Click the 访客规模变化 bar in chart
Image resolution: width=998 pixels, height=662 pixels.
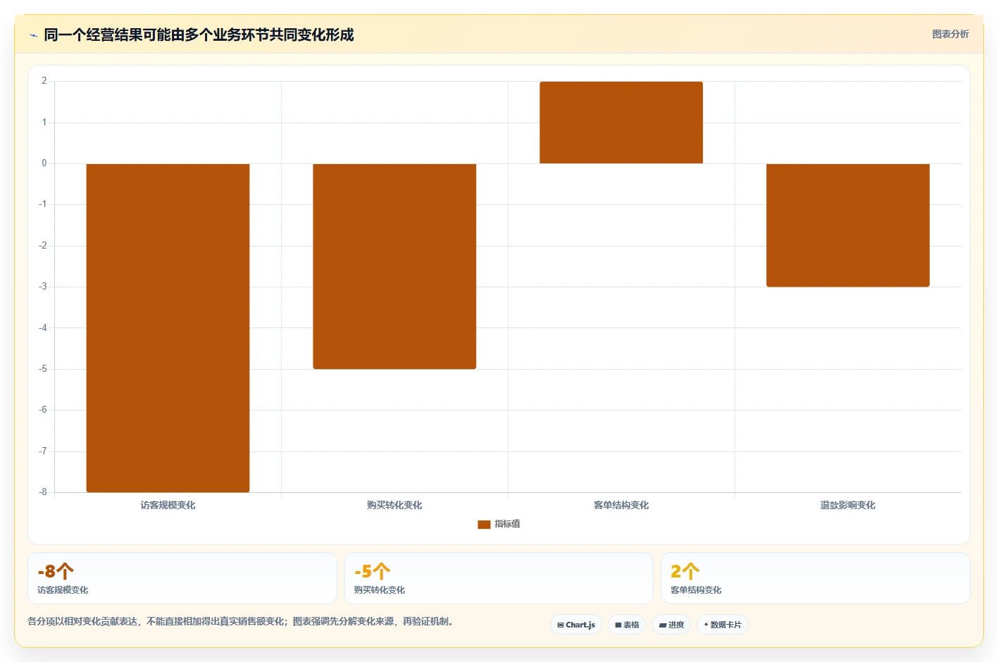point(168,328)
